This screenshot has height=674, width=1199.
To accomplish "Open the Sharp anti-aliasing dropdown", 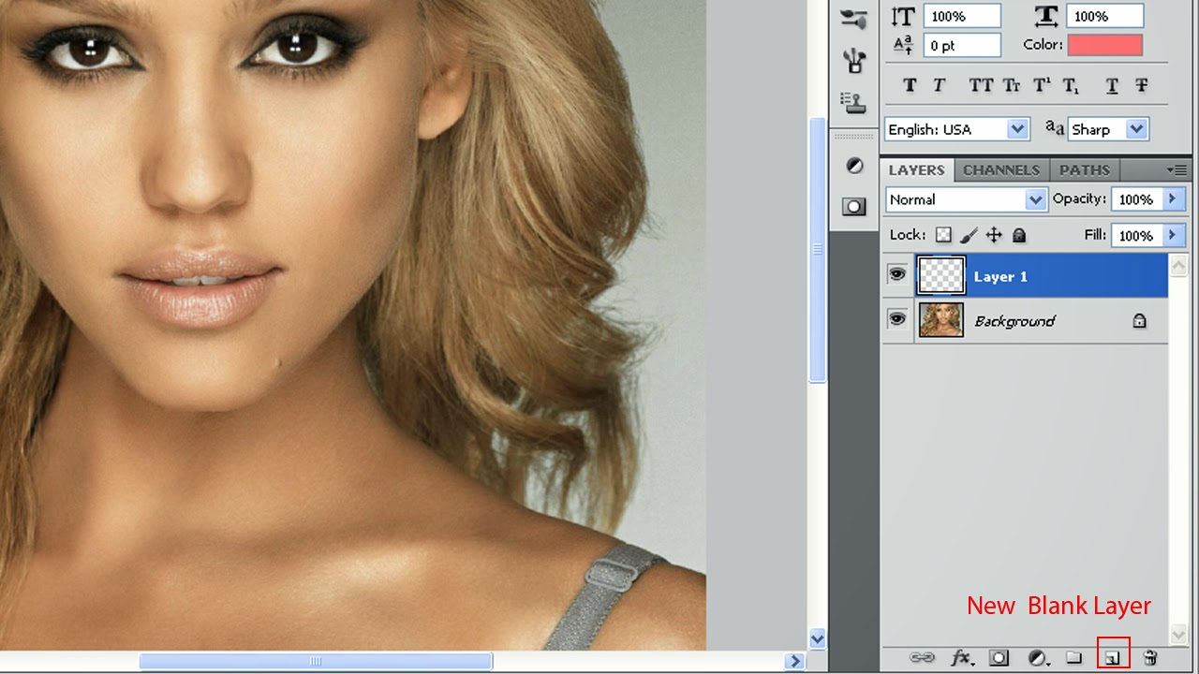I will tap(1135, 129).
